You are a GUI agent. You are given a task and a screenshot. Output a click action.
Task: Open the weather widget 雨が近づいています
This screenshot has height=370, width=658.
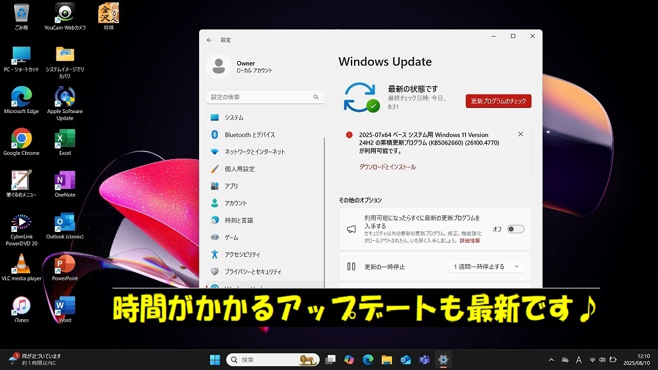[x=35, y=360]
